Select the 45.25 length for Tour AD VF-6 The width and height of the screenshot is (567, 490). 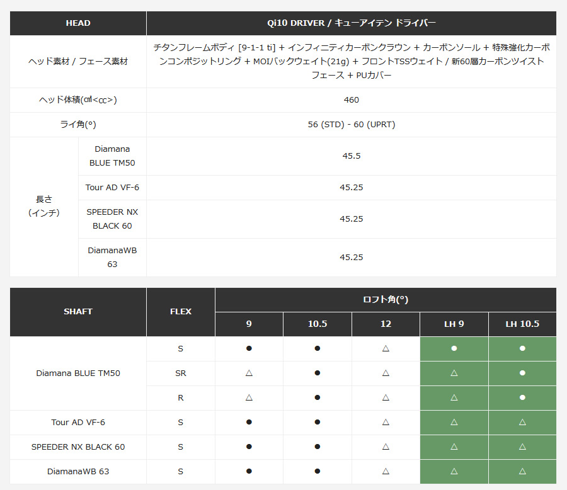[x=351, y=187]
